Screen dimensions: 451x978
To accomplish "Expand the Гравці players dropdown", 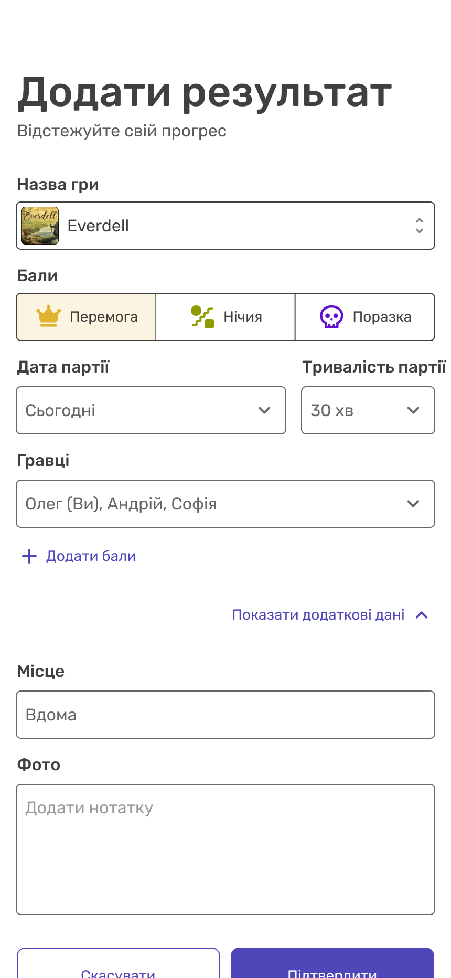I will point(225,504).
